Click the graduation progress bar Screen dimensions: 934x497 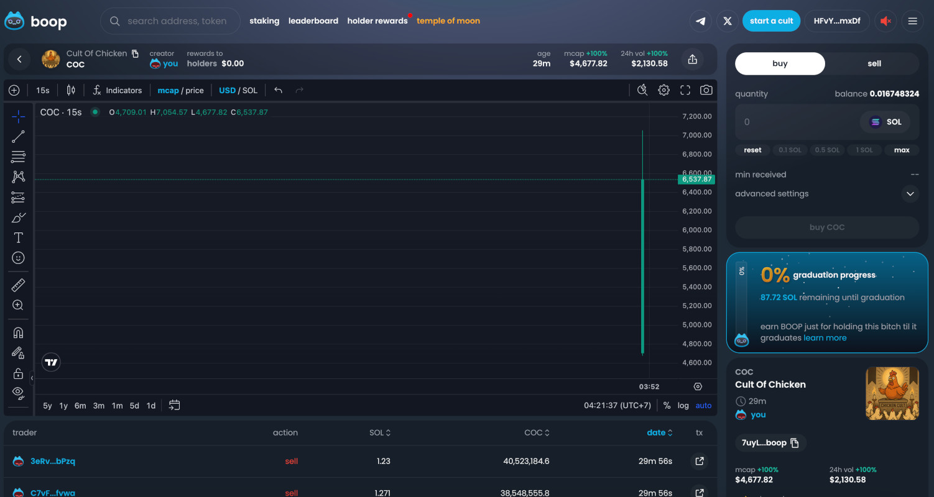pos(741,301)
